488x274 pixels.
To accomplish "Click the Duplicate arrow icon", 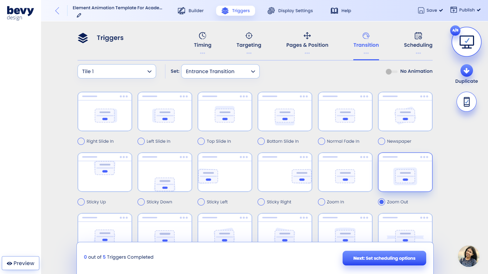I will pos(466,70).
